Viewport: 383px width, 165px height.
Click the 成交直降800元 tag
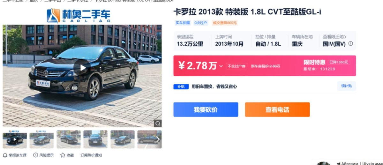(225, 23)
